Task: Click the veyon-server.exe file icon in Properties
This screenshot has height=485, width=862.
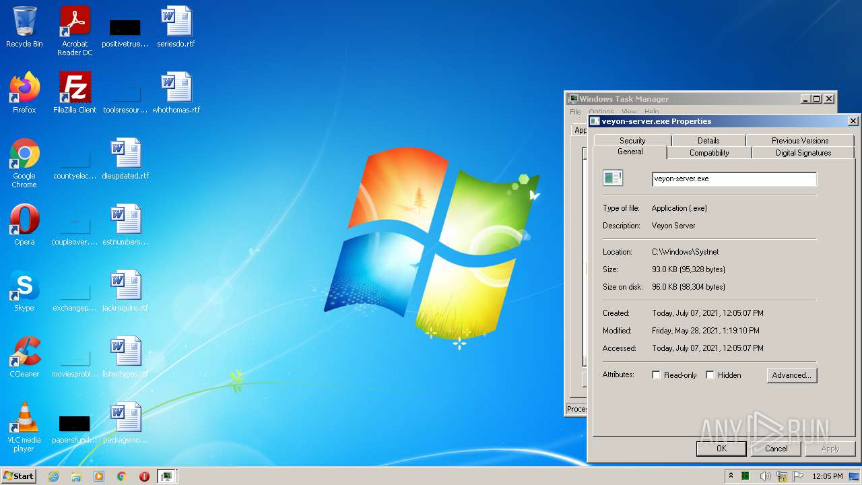Action: [613, 178]
